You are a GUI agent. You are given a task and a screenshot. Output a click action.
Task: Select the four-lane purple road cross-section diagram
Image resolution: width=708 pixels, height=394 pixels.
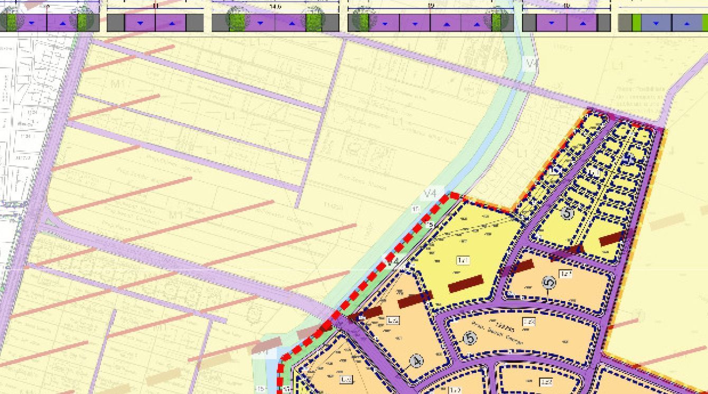click(431, 23)
